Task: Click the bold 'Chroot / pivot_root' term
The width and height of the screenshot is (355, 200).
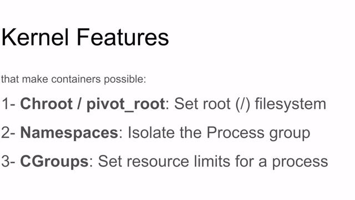Action: pyautogui.click(x=93, y=104)
